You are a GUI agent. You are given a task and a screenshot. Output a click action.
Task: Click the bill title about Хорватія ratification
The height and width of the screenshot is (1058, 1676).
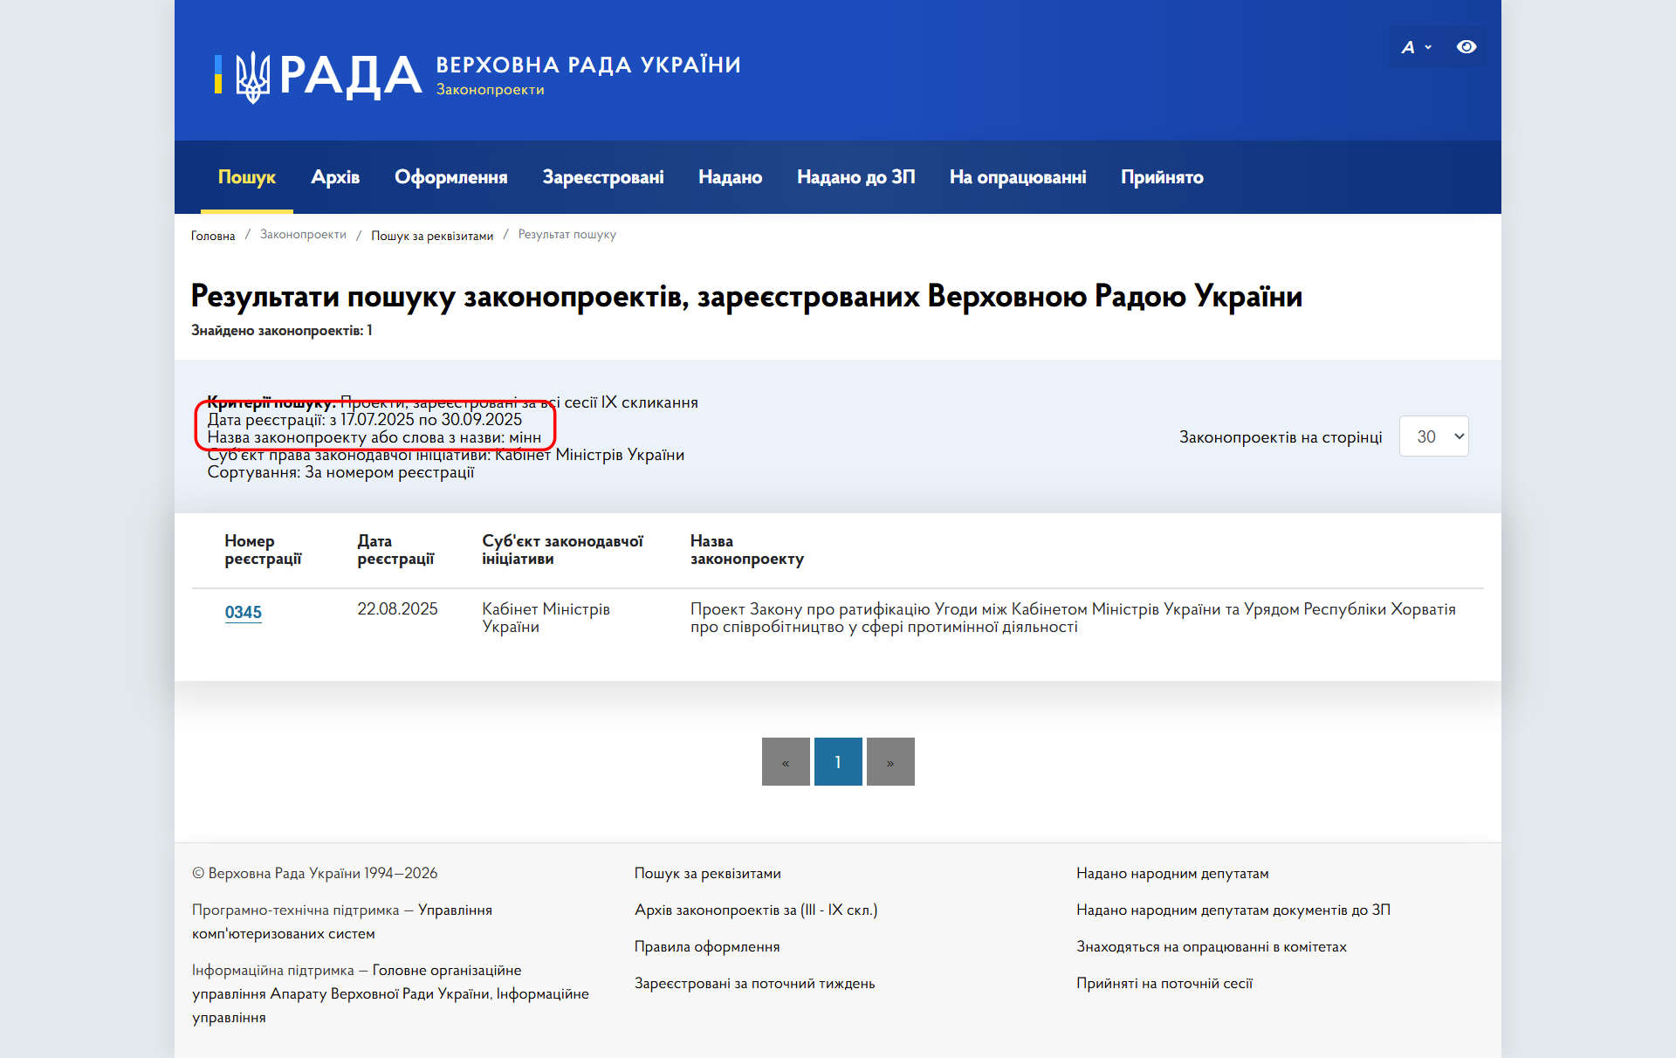1073,617
